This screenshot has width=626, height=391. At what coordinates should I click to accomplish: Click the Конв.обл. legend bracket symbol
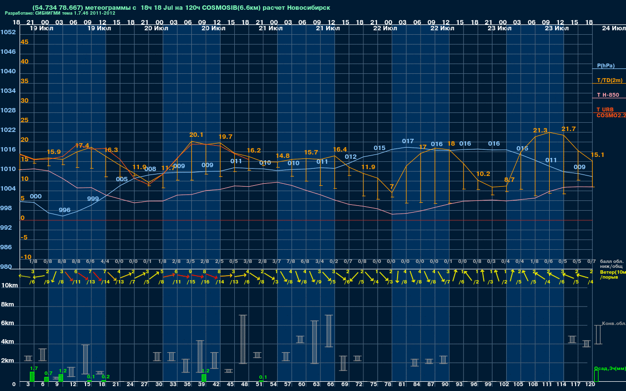click(598, 335)
